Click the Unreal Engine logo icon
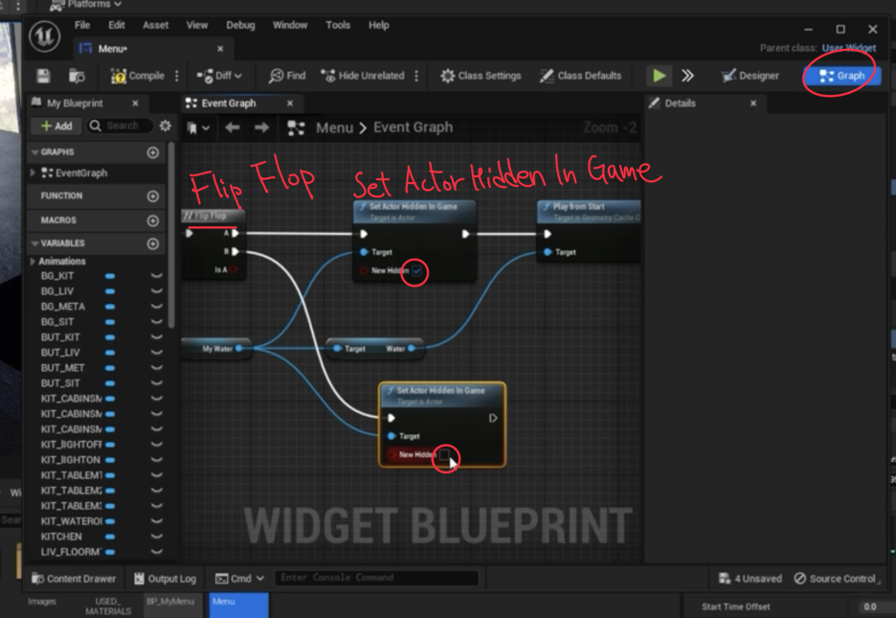 [45, 36]
